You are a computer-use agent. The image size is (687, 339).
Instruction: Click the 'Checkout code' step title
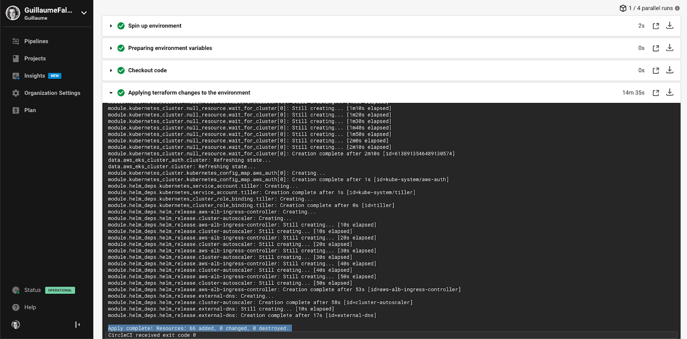pyautogui.click(x=147, y=70)
